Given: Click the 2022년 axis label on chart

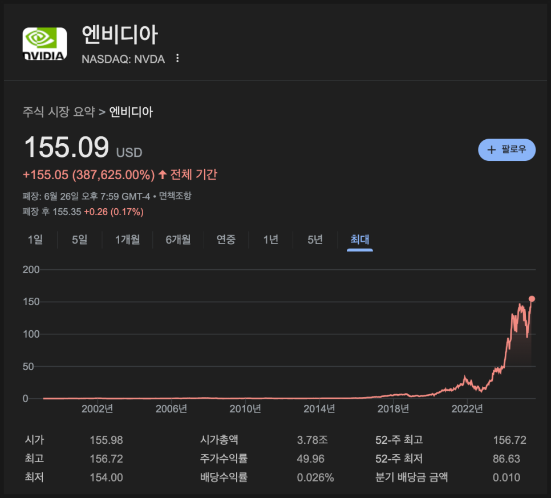Looking at the screenshot, I should coord(467,409).
